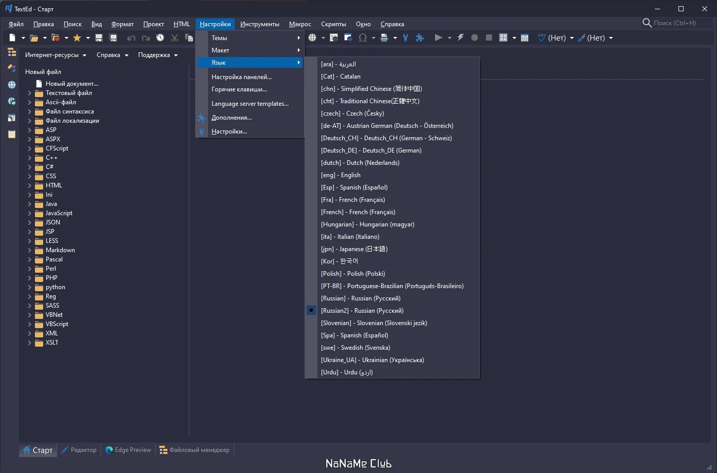Select [swe] - Swedish language option
The height and width of the screenshot is (473, 717).
(392, 347)
